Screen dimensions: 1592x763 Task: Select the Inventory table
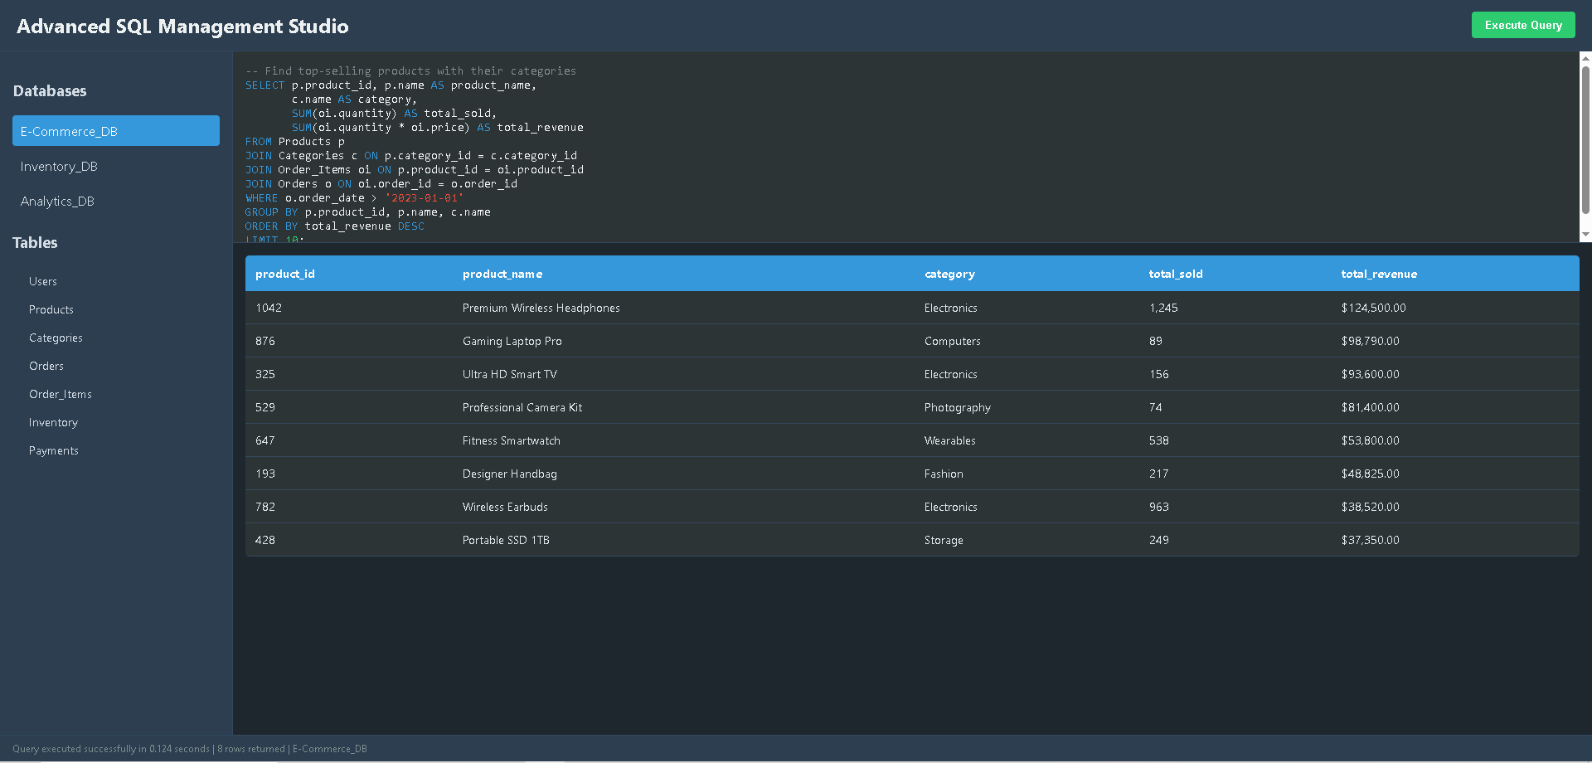click(x=53, y=423)
